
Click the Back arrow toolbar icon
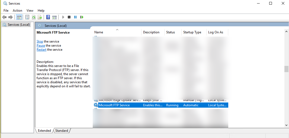click(4, 17)
